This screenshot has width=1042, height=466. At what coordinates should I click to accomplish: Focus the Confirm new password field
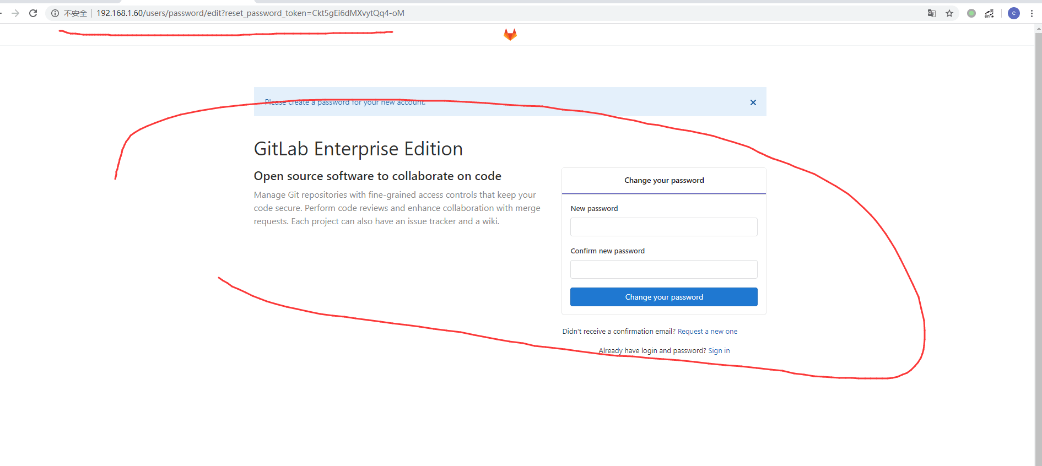click(x=664, y=269)
